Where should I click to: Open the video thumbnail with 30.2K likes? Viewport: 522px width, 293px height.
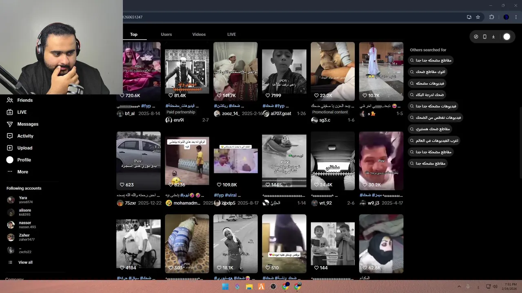[x=381, y=161]
